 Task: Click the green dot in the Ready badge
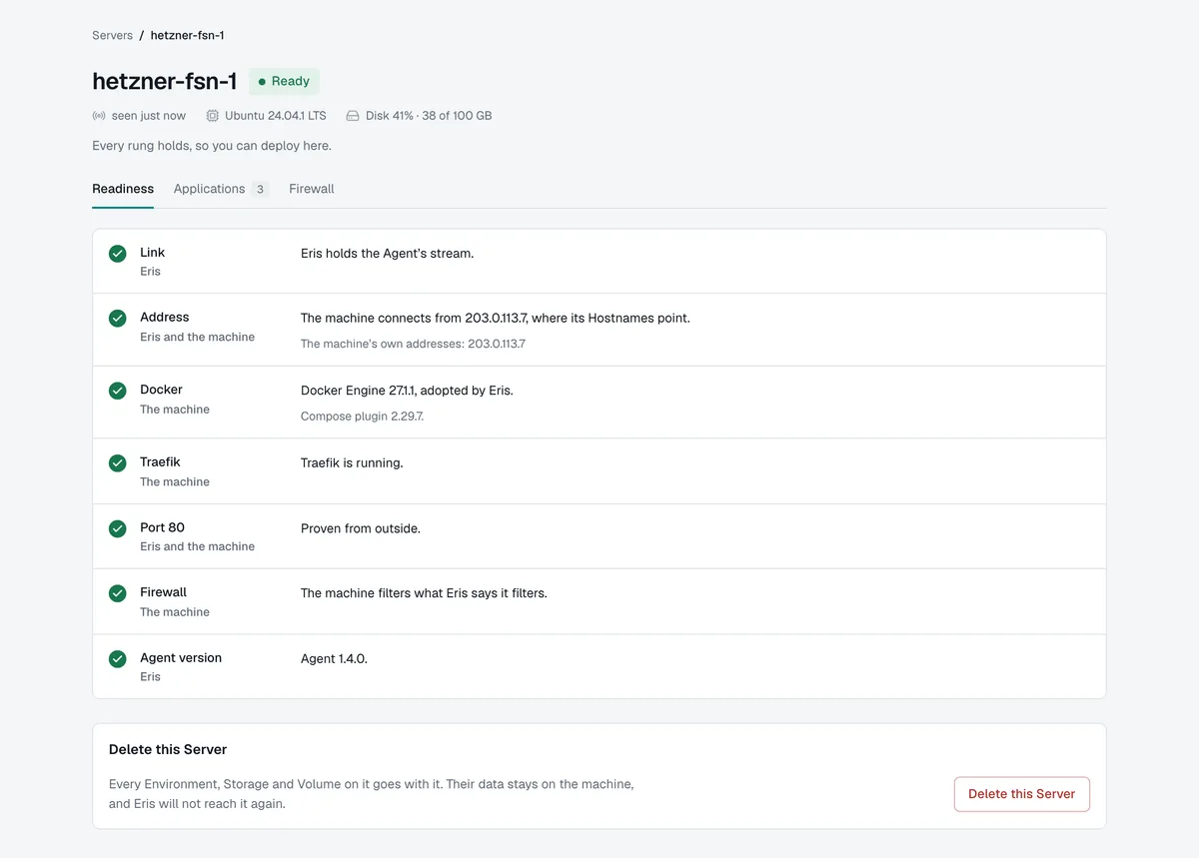(x=262, y=82)
